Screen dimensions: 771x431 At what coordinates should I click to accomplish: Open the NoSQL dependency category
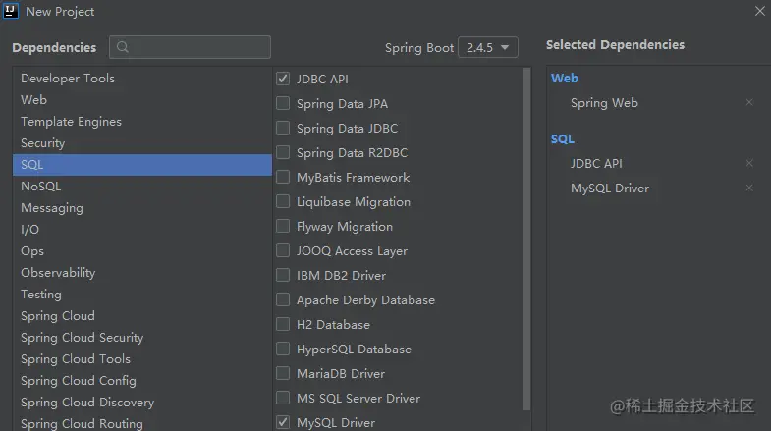41,187
